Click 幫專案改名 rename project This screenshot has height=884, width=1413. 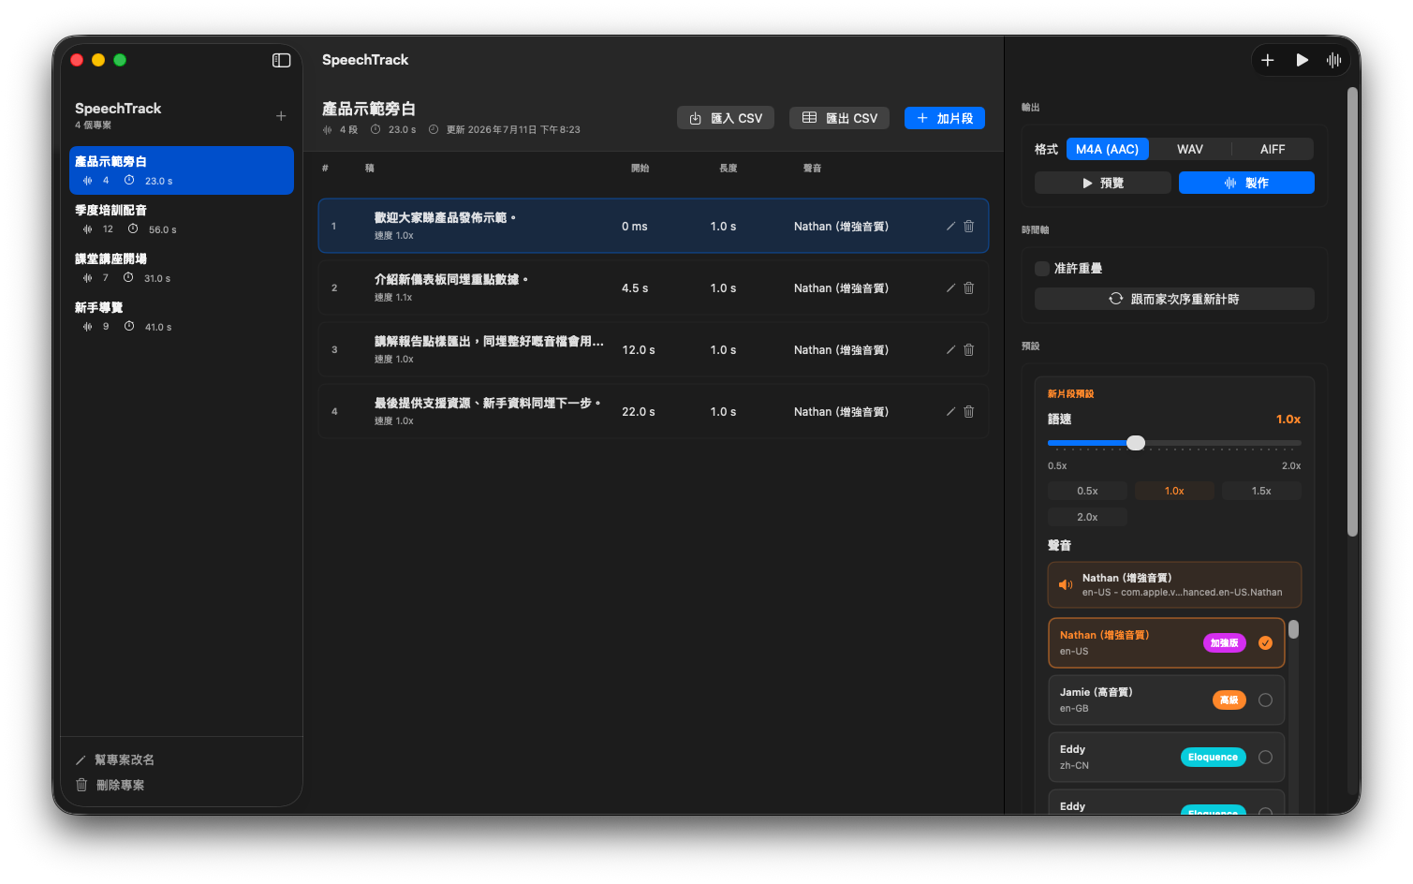115,759
